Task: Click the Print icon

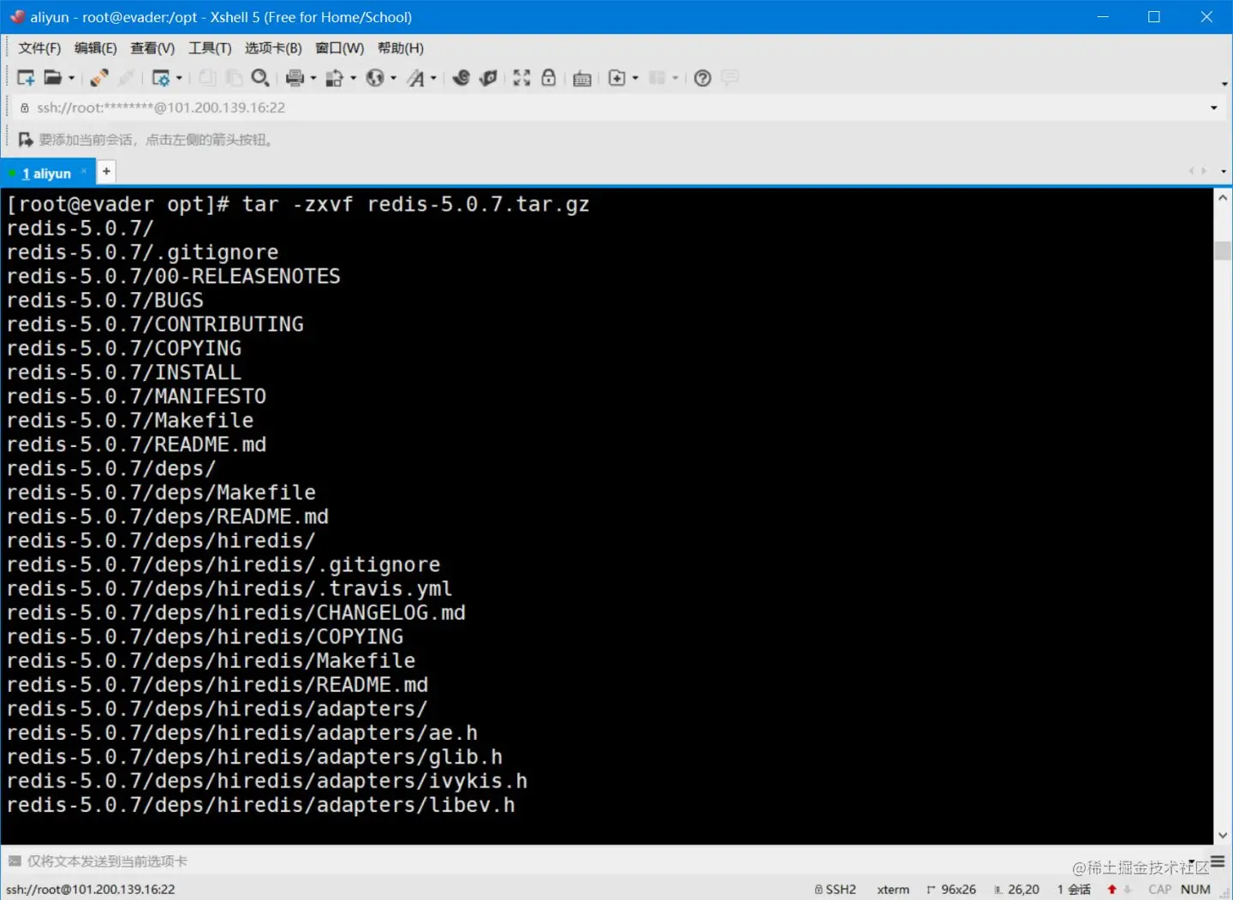Action: pyautogui.click(x=295, y=78)
